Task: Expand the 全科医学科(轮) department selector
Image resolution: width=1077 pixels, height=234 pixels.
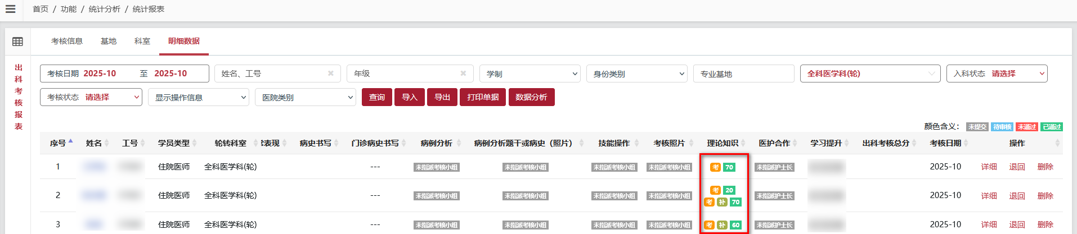Action: click(x=870, y=74)
